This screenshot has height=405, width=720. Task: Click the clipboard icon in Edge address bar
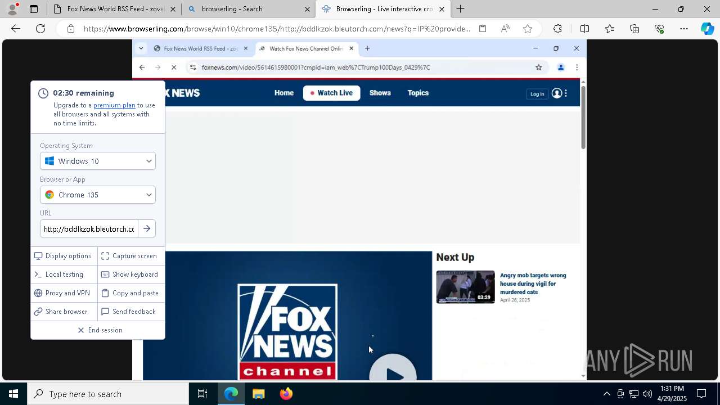click(x=483, y=29)
